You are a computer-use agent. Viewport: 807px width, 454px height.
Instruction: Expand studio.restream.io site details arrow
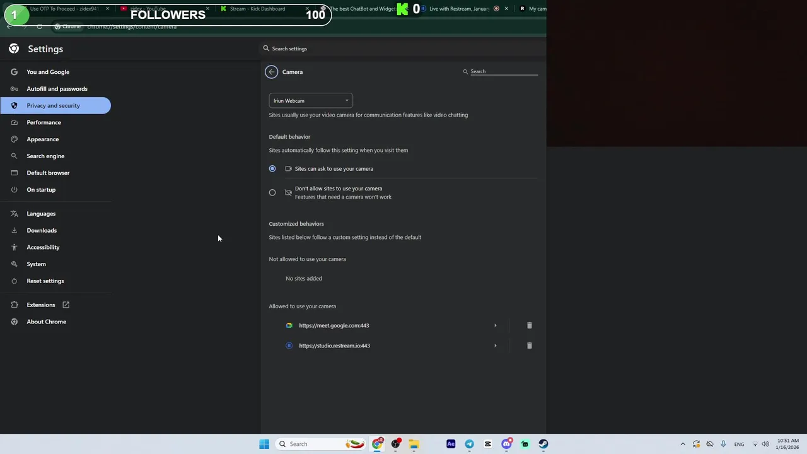495,346
